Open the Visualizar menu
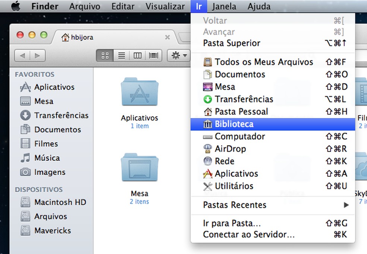Viewport: 367px width, 254px height. [165, 6]
